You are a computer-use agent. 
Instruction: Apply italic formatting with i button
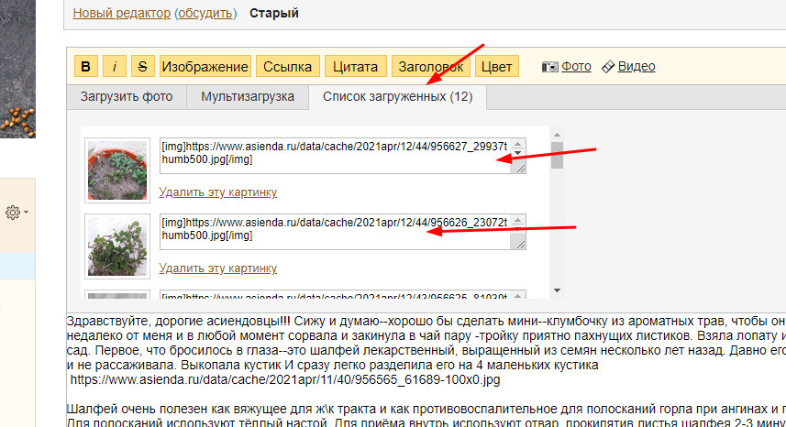(x=115, y=66)
